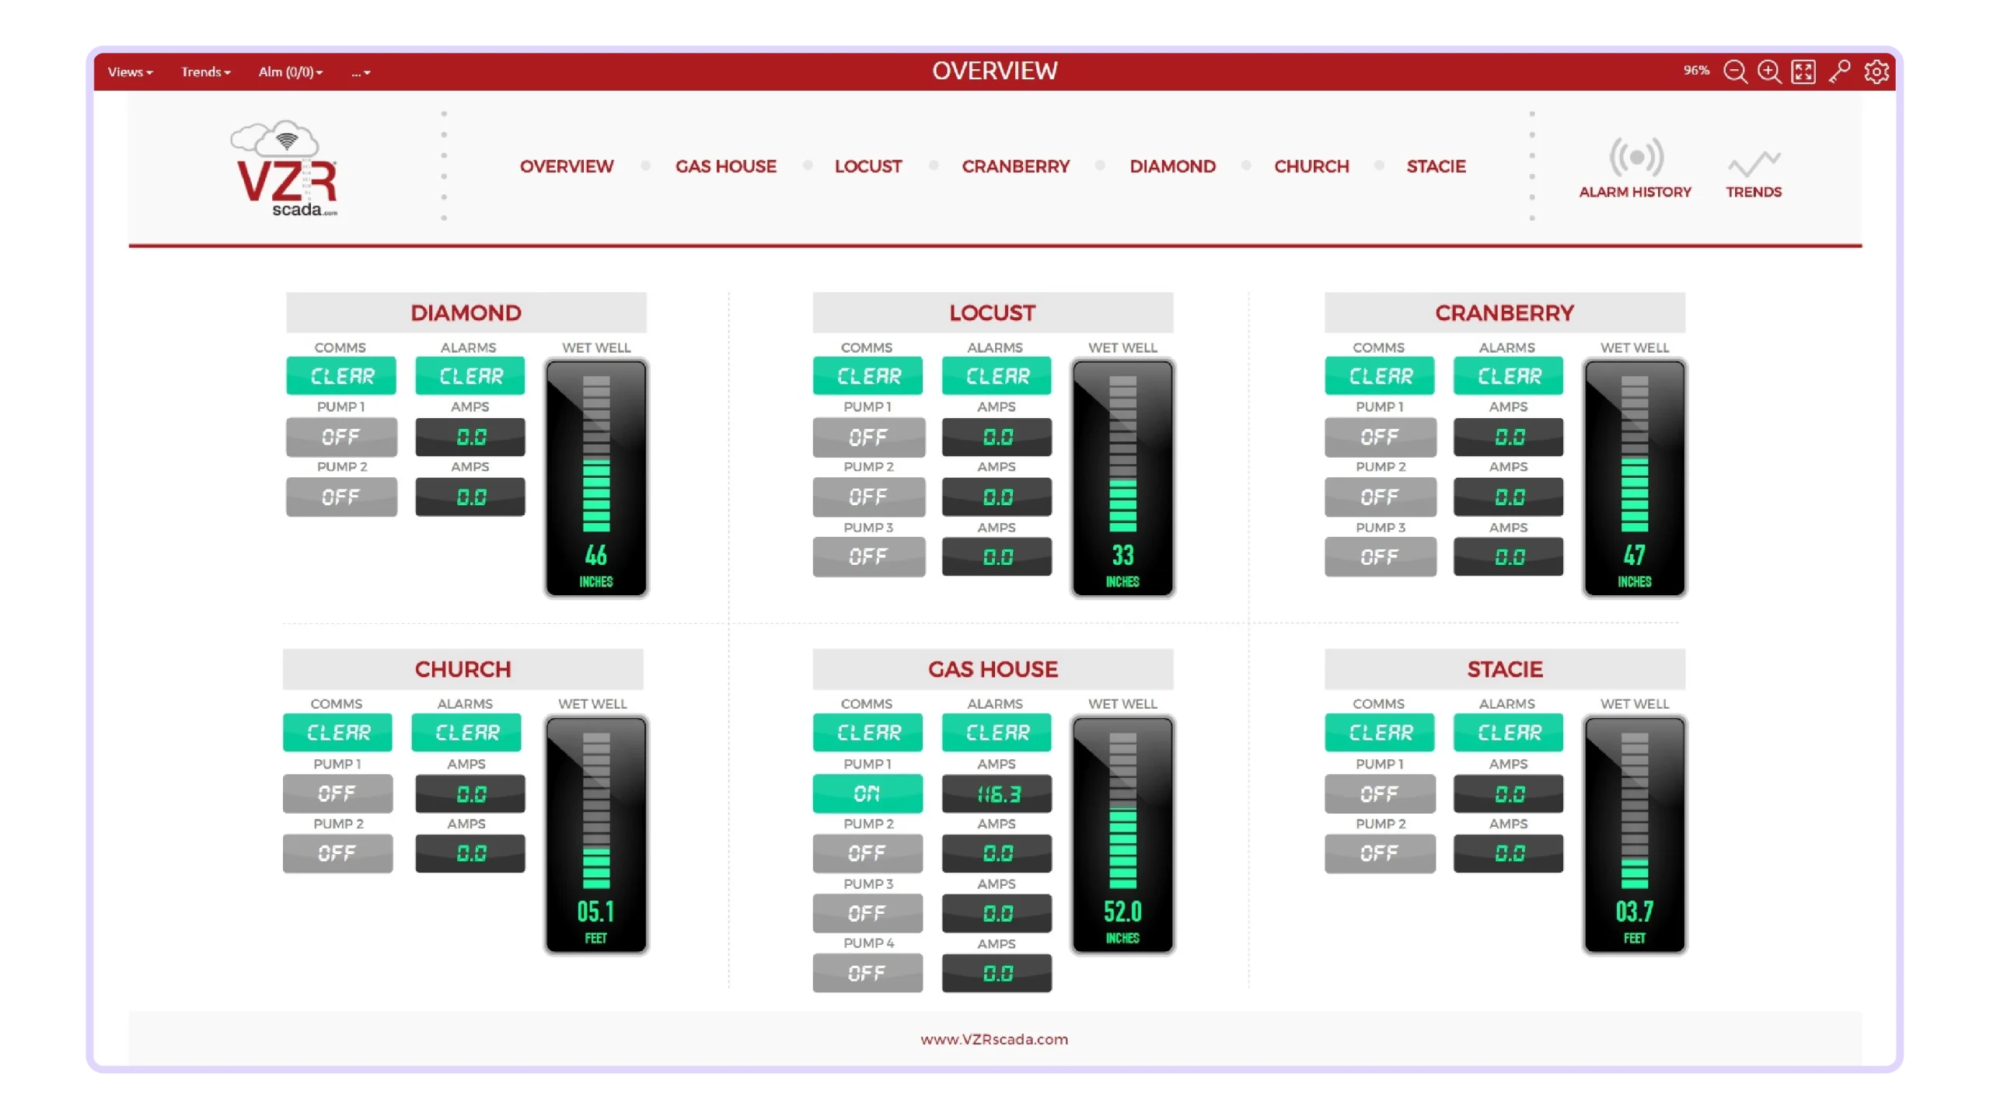This screenshot has width=1990, height=1119.
Task: Click Diamond Comms CLEAR status button
Action: tap(341, 376)
